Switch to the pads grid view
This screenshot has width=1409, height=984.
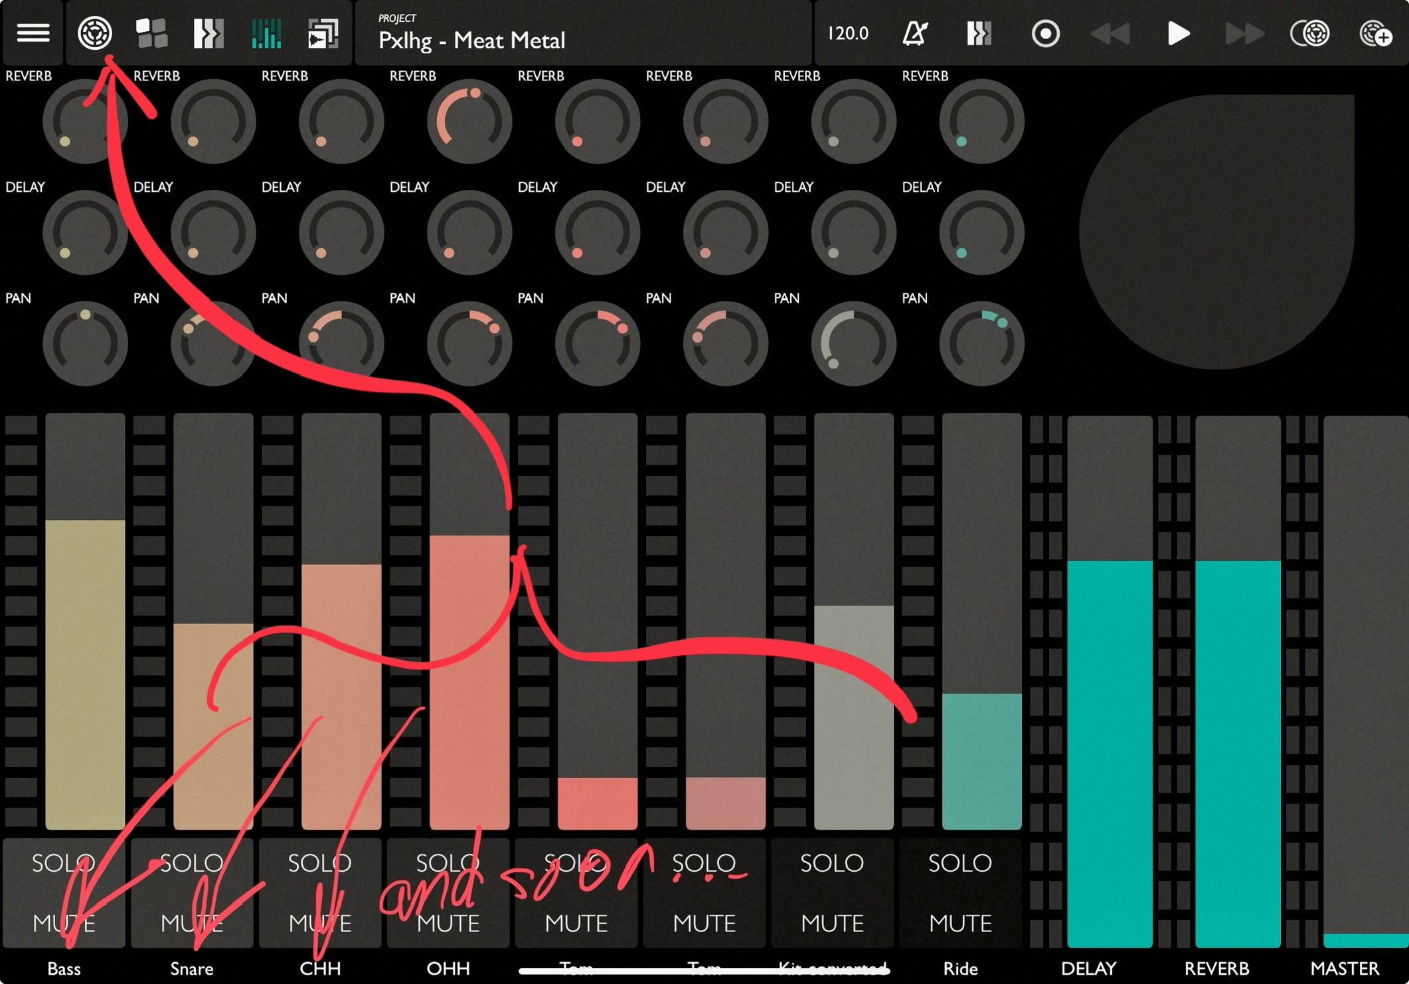[151, 33]
